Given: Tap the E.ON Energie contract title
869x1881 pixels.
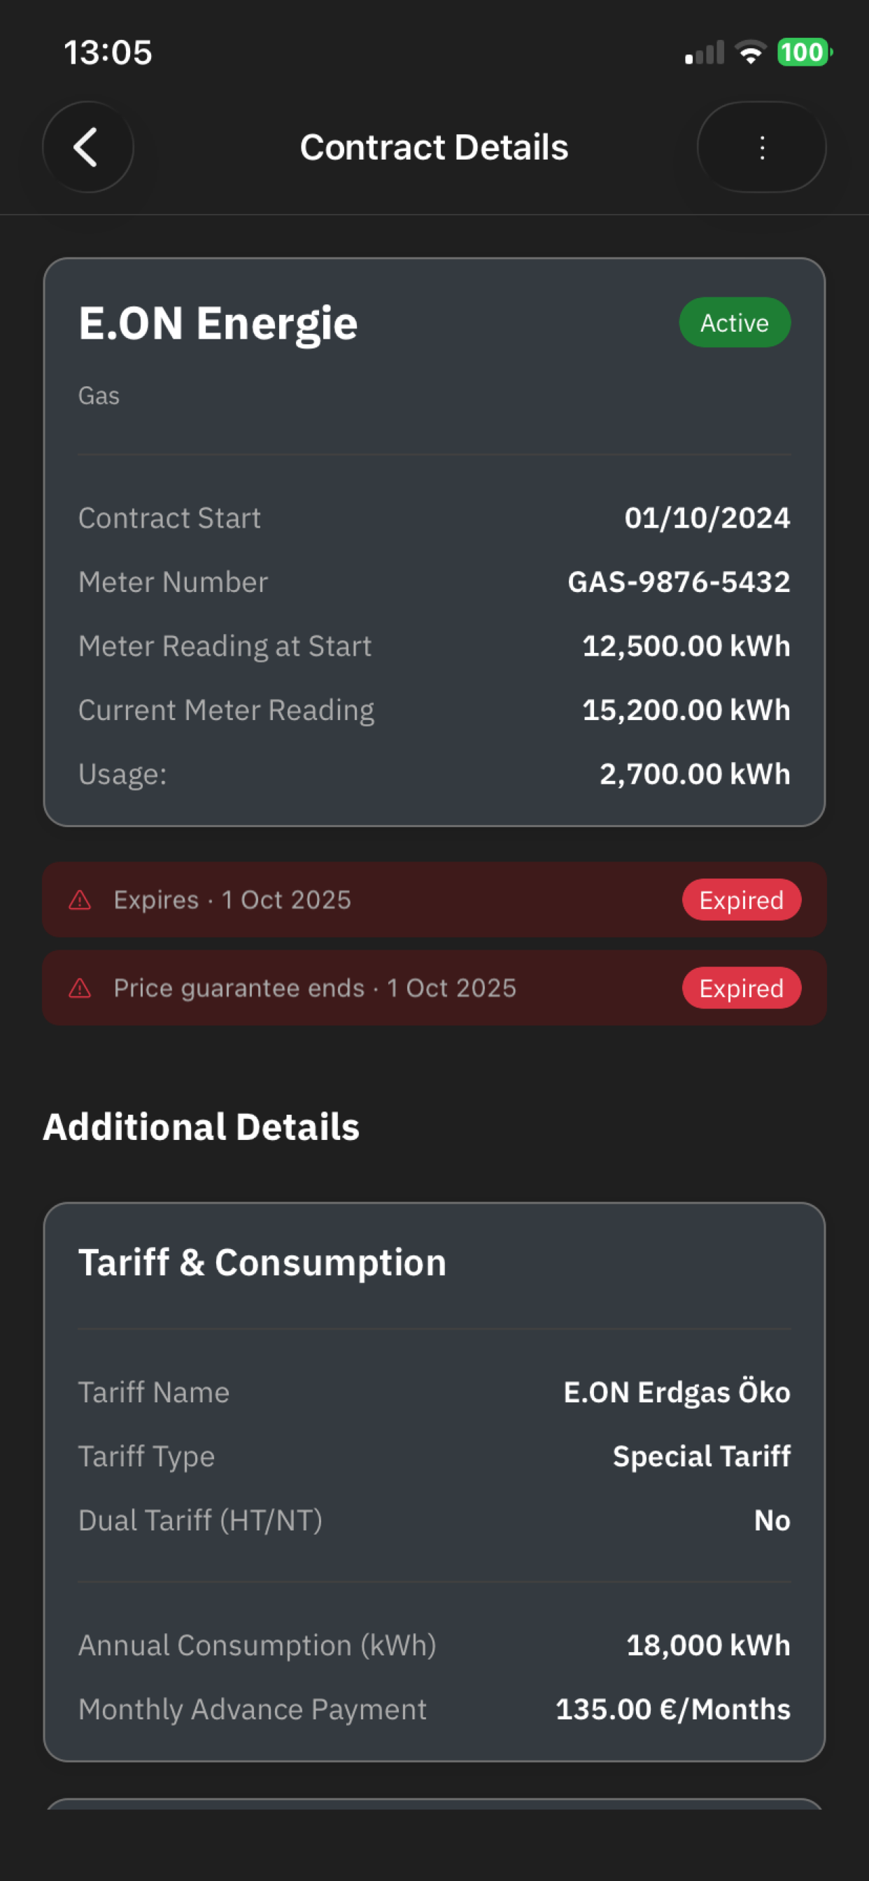Looking at the screenshot, I should [218, 323].
